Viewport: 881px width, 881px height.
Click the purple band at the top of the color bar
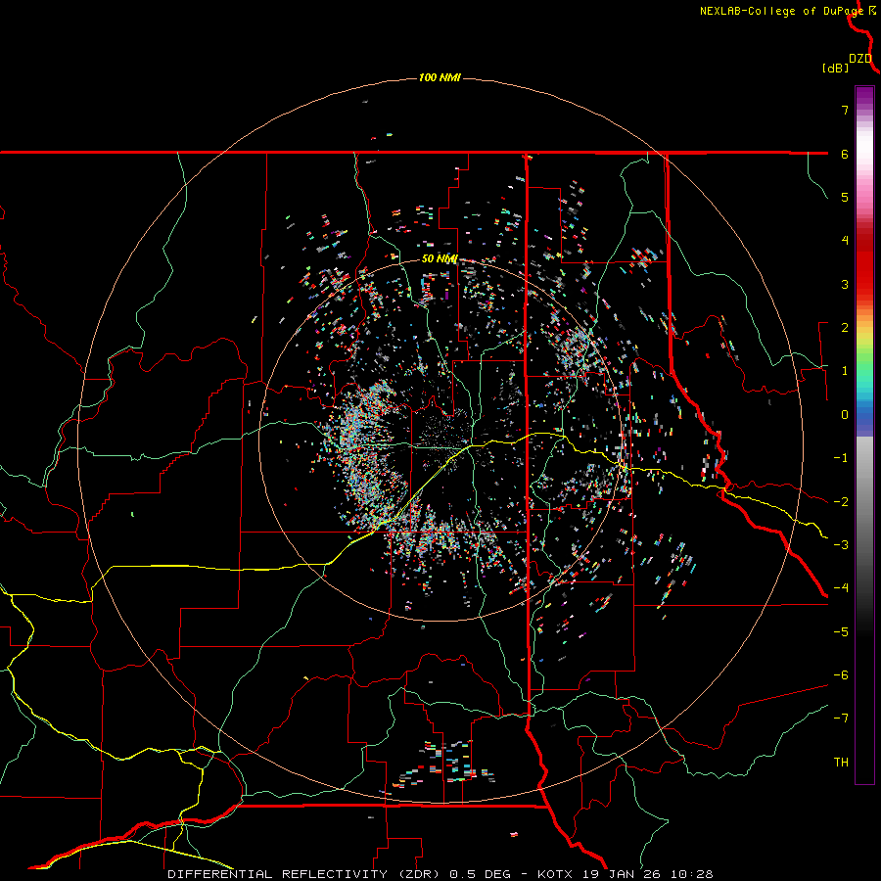click(x=864, y=97)
